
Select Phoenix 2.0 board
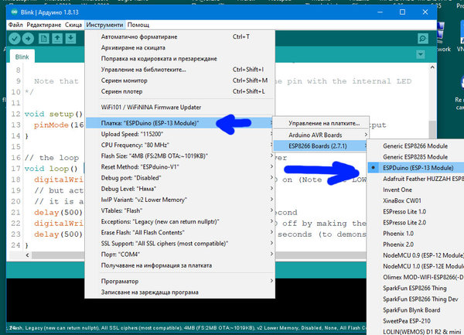tap(416, 244)
